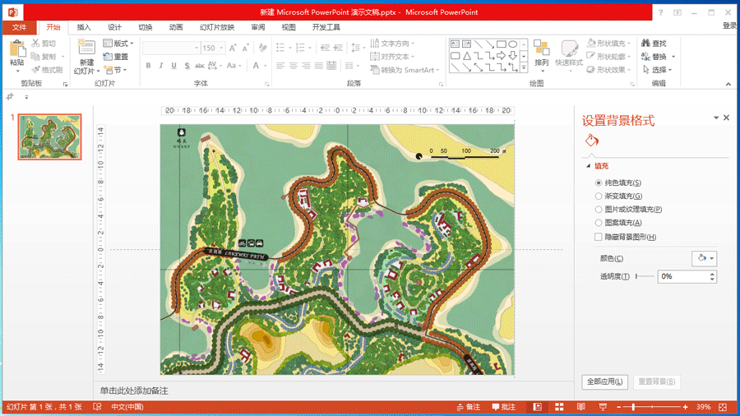Click the New Slide icon

pyautogui.click(x=86, y=49)
